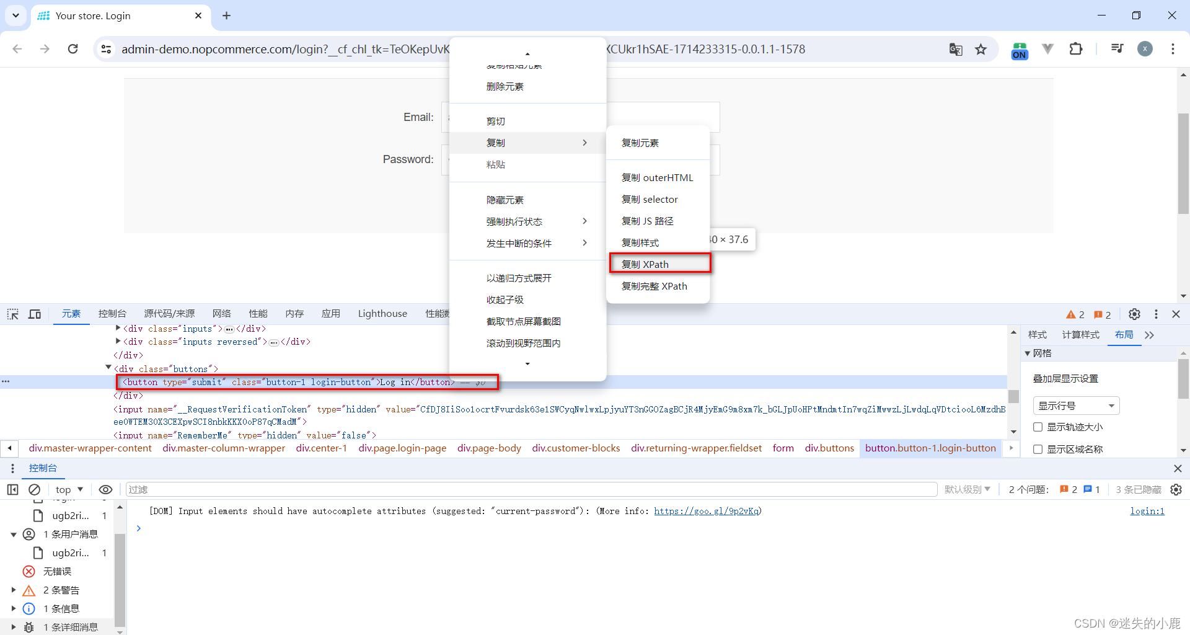Open Chrome's three-dot menu
The height and width of the screenshot is (635, 1190).
(1173, 49)
